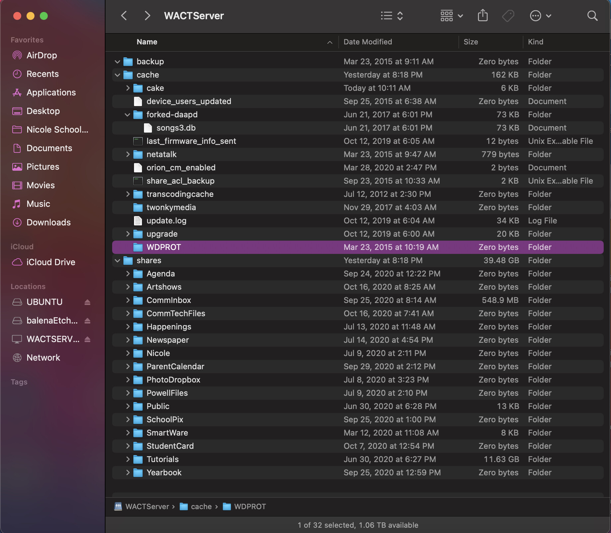Go forward with the right chevron button
This screenshot has height=533, width=611.
147,16
